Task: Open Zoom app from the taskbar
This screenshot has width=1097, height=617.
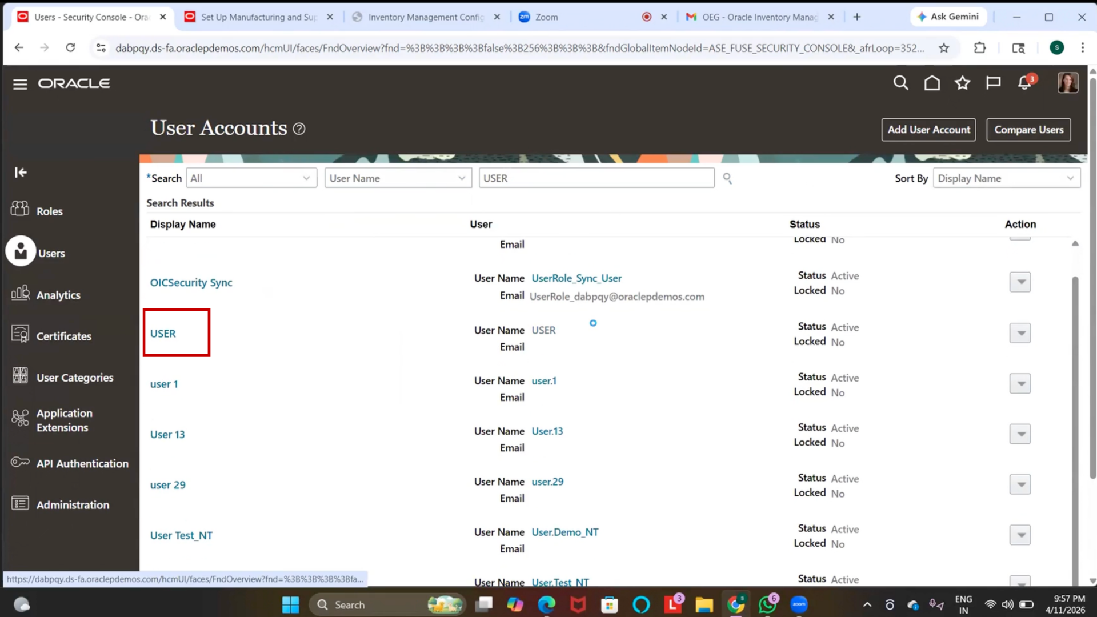Action: pos(799,604)
